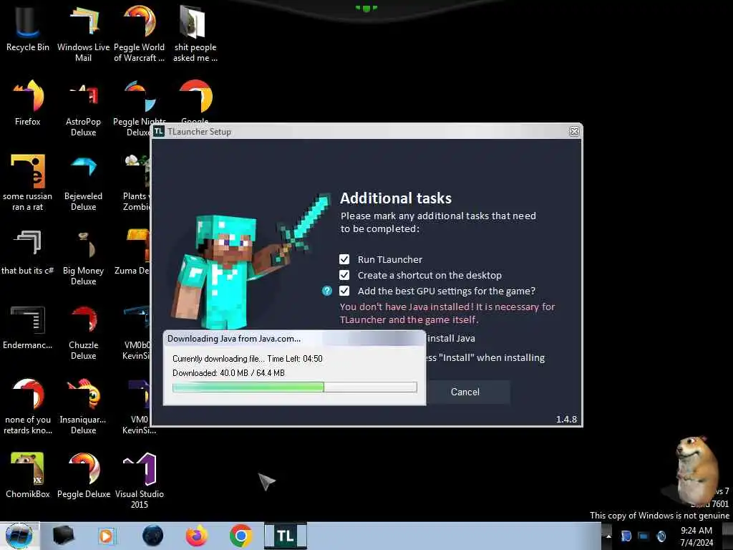Launch Firefox from the taskbar
This screenshot has height=550, width=733.
(x=197, y=536)
